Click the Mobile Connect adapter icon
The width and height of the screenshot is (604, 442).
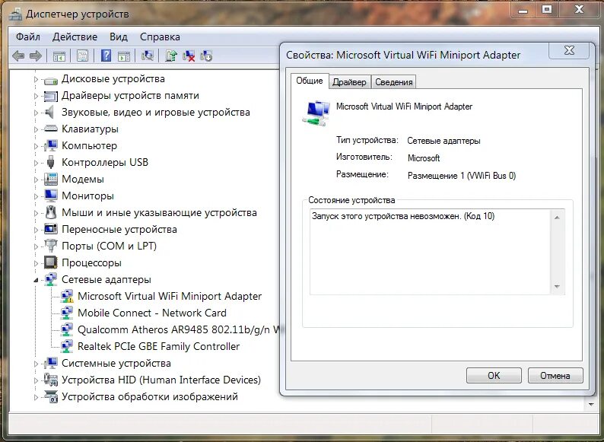pyautogui.click(x=67, y=313)
